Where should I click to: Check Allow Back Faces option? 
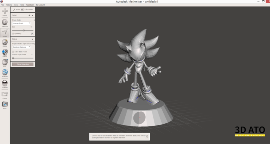click(13, 52)
